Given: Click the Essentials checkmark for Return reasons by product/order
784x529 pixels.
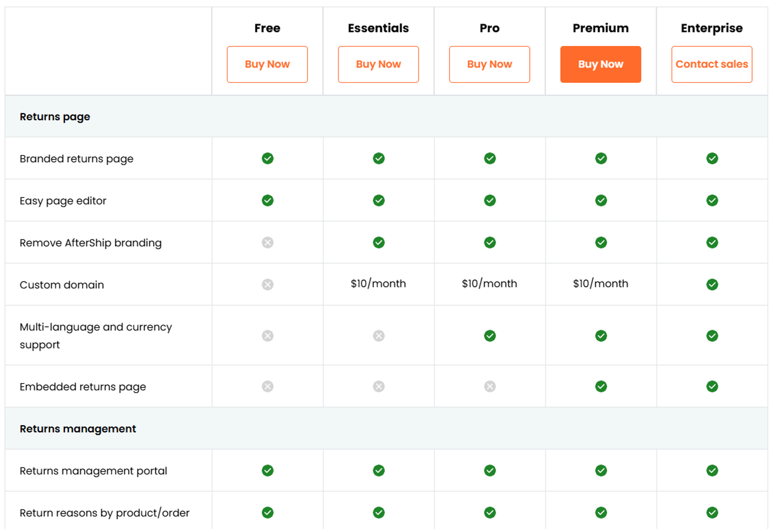Looking at the screenshot, I should coord(379,513).
